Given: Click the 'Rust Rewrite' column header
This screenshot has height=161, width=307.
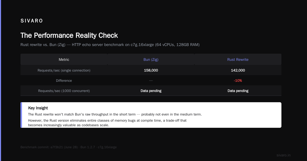Looking at the screenshot, I should coord(238,60).
